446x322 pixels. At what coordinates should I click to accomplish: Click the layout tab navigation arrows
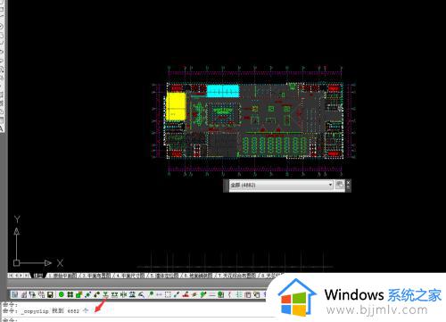click(19, 276)
